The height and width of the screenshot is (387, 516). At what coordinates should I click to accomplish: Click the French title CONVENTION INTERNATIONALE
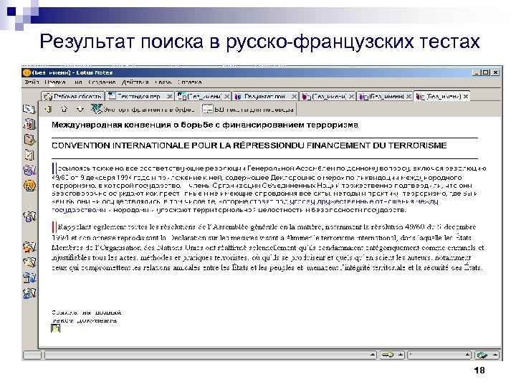point(249,145)
